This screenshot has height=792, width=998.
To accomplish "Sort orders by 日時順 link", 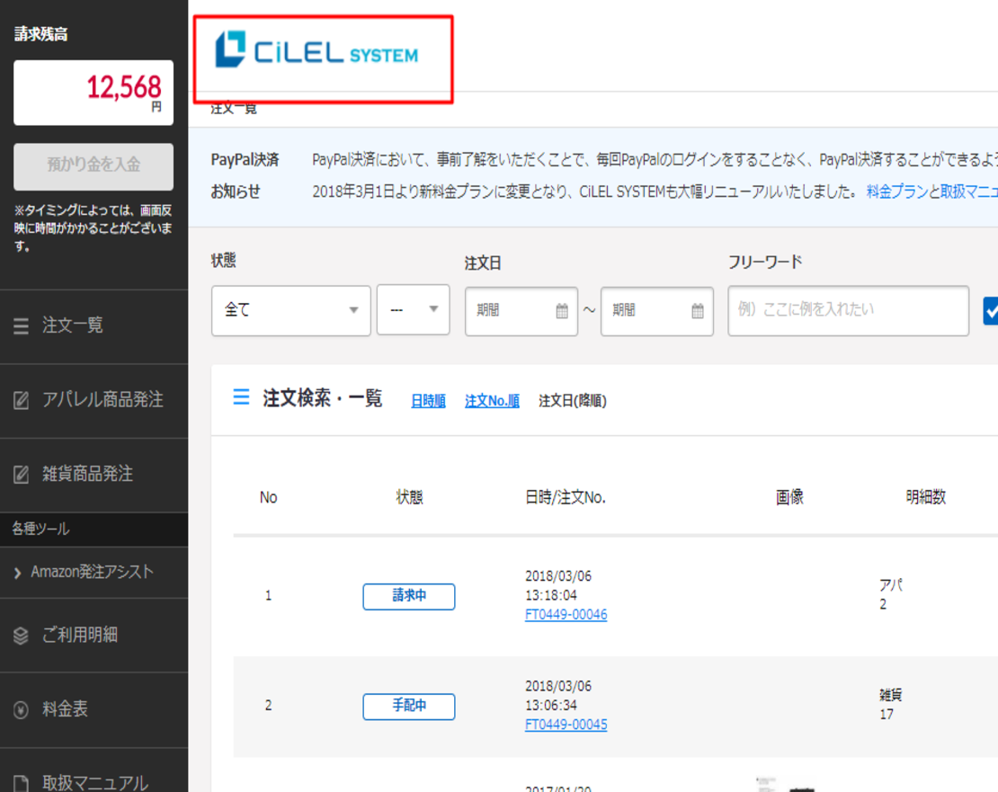I will coord(428,401).
